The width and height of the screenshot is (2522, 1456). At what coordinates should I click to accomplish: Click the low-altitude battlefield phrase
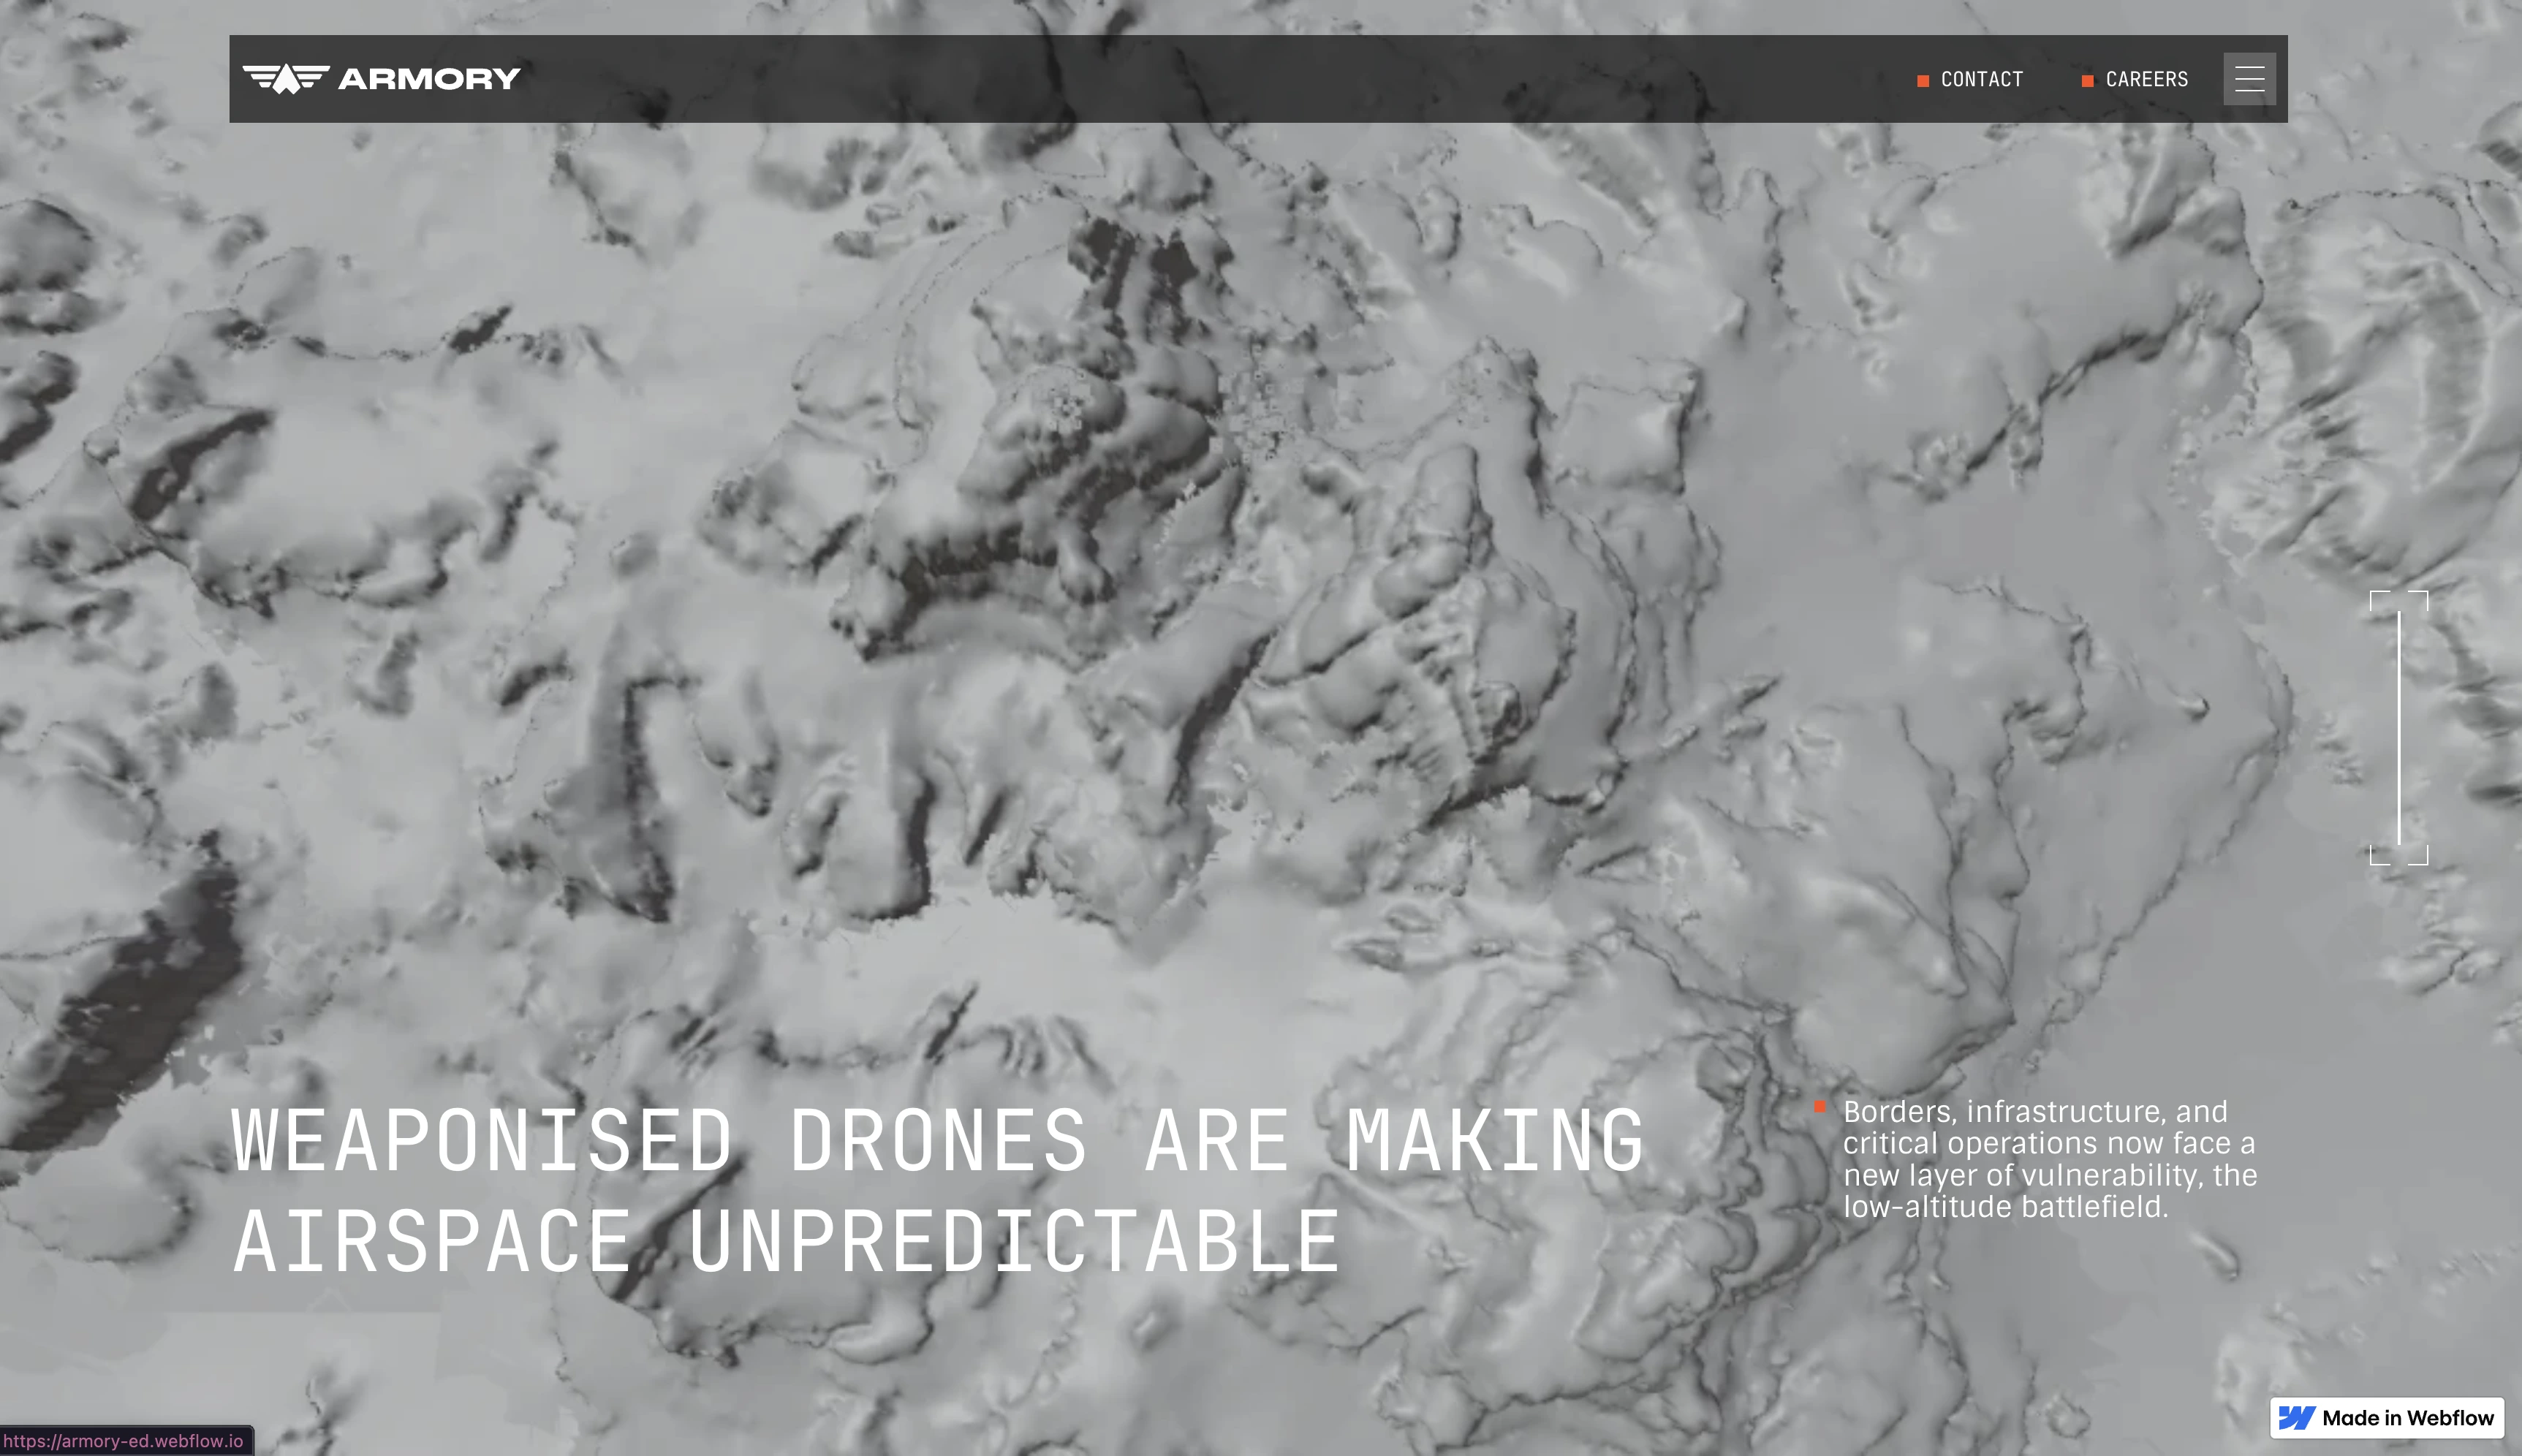(2005, 1207)
